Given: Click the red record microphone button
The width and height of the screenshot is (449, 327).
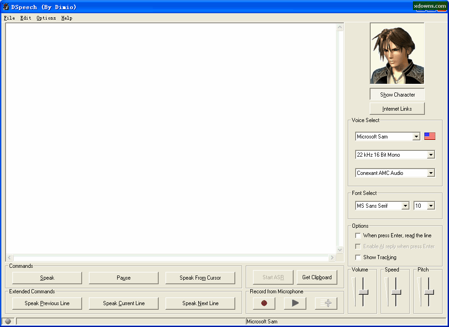Looking at the screenshot, I should click(264, 303).
